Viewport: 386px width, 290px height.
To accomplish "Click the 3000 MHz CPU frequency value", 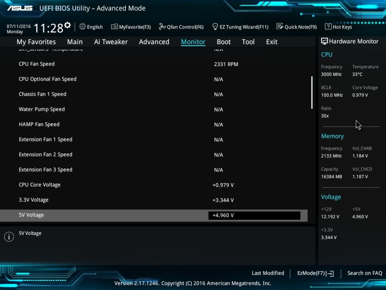I will click(331, 74).
